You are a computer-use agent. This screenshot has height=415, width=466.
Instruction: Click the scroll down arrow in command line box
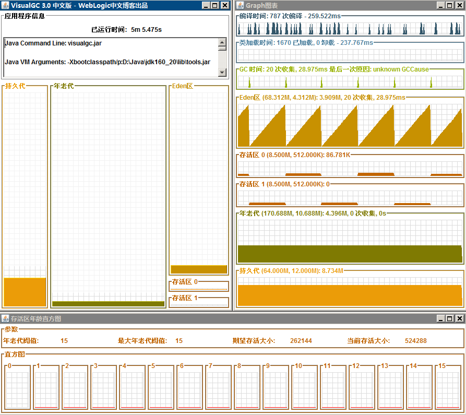pyautogui.click(x=222, y=72)
